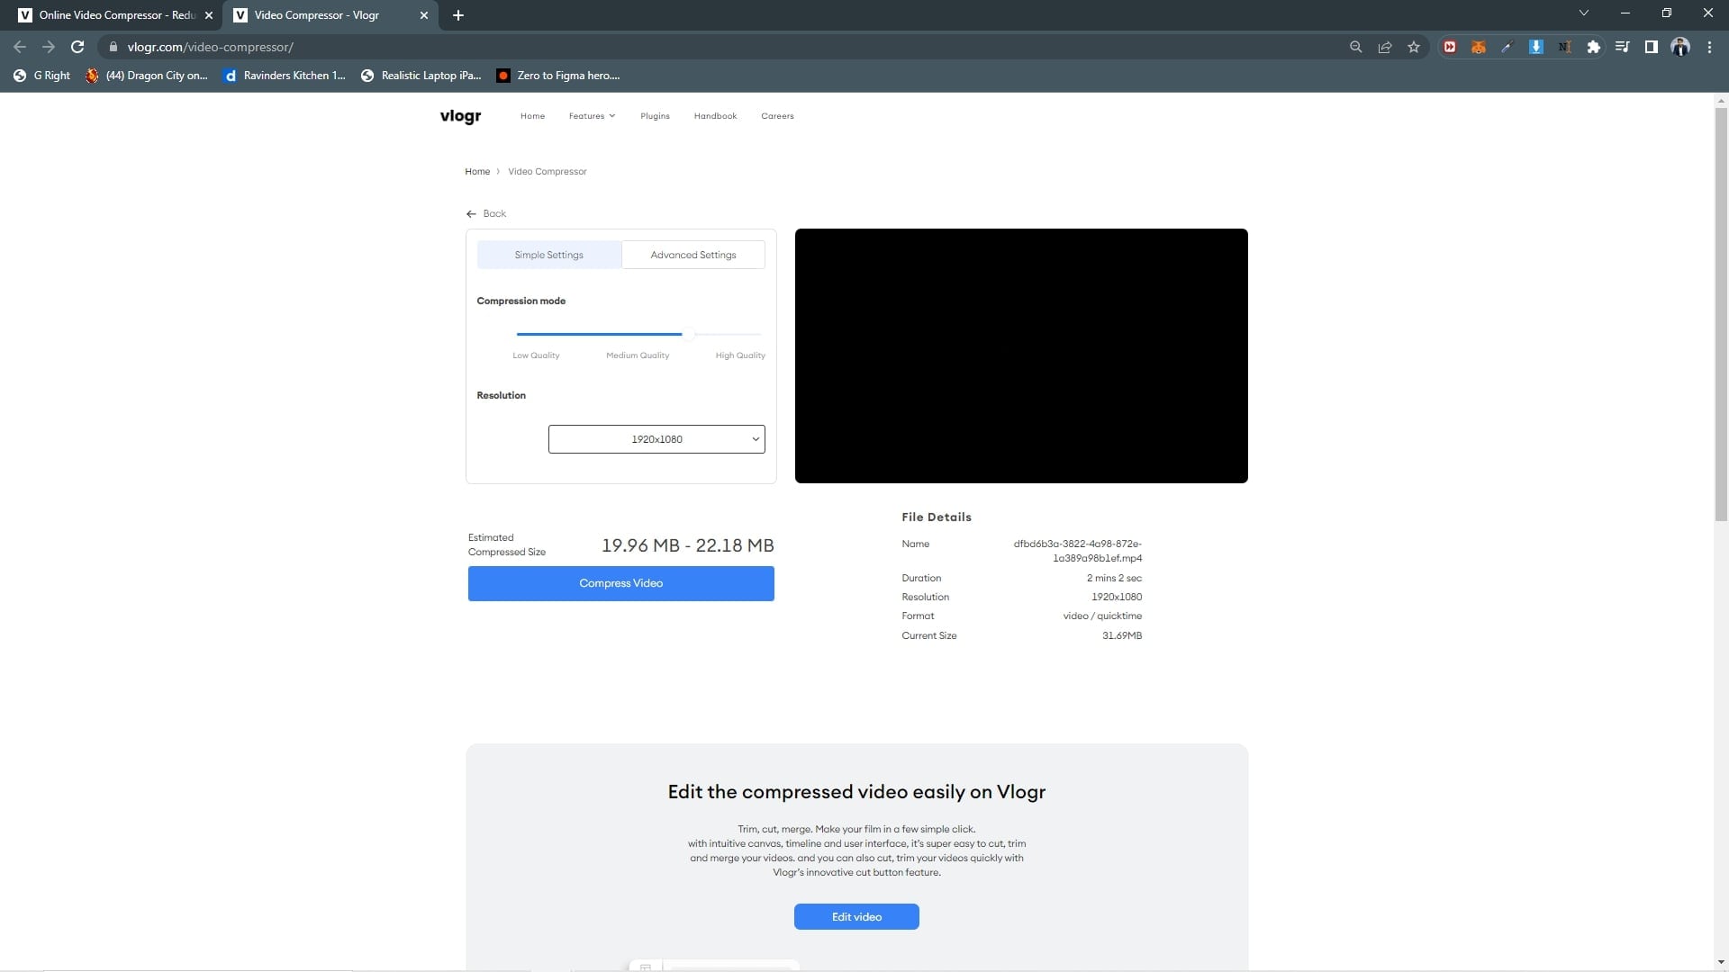Open the share page icon

(x=1385, y=47)
